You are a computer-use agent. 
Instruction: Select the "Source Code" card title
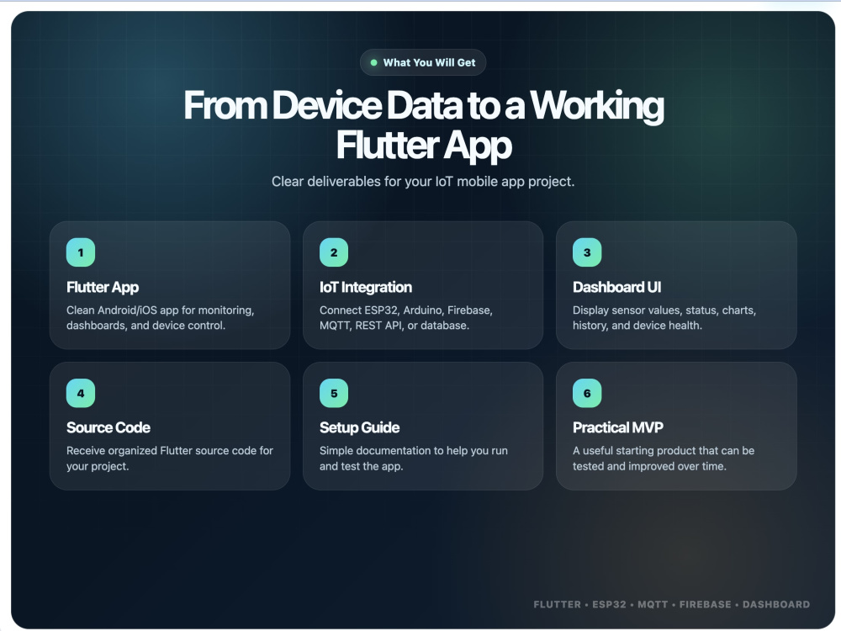pos(108,427)
